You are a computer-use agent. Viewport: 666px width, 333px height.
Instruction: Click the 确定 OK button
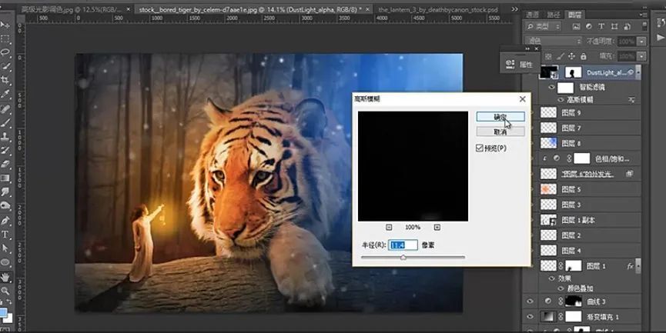pyautogui.click(x=500, y=116)
